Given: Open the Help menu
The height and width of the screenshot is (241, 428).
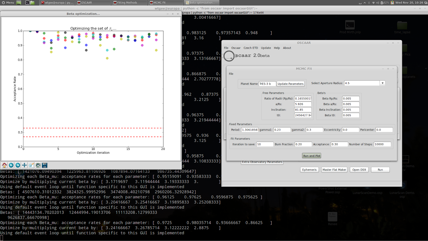Looking at the screenshot, I should coord(277,48).
